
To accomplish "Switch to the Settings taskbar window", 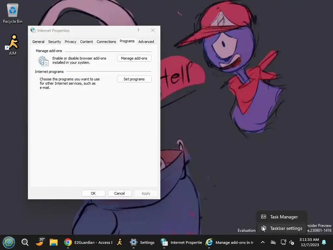I will click(142, 242).
